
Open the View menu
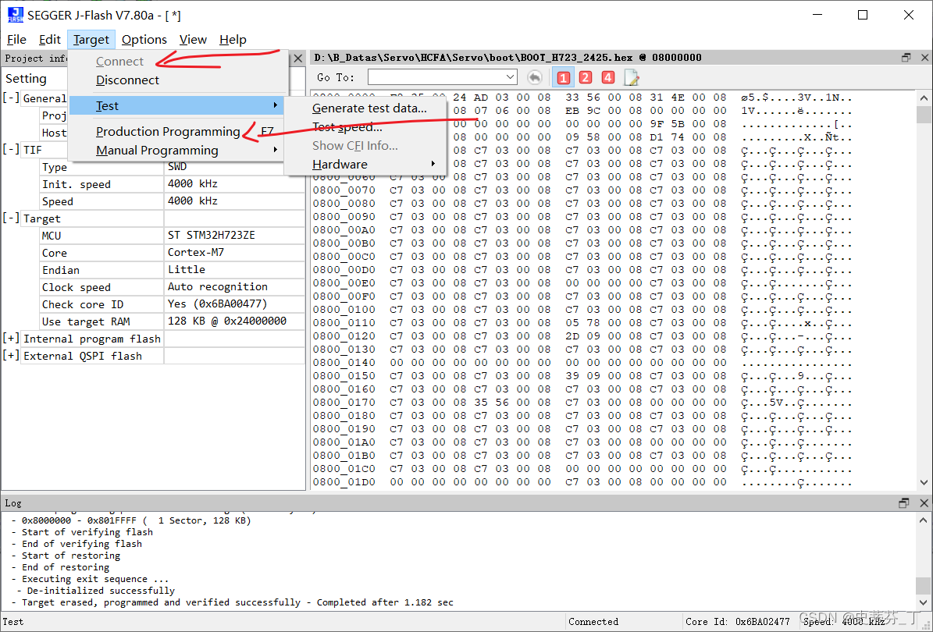click(193, 39)
